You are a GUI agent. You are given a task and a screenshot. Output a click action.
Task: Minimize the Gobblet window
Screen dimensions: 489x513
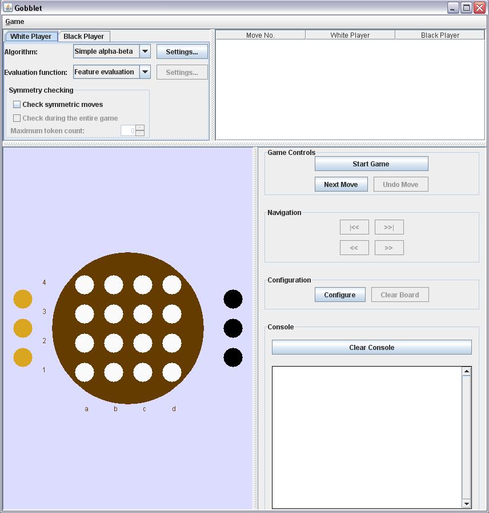coord(452,8)
